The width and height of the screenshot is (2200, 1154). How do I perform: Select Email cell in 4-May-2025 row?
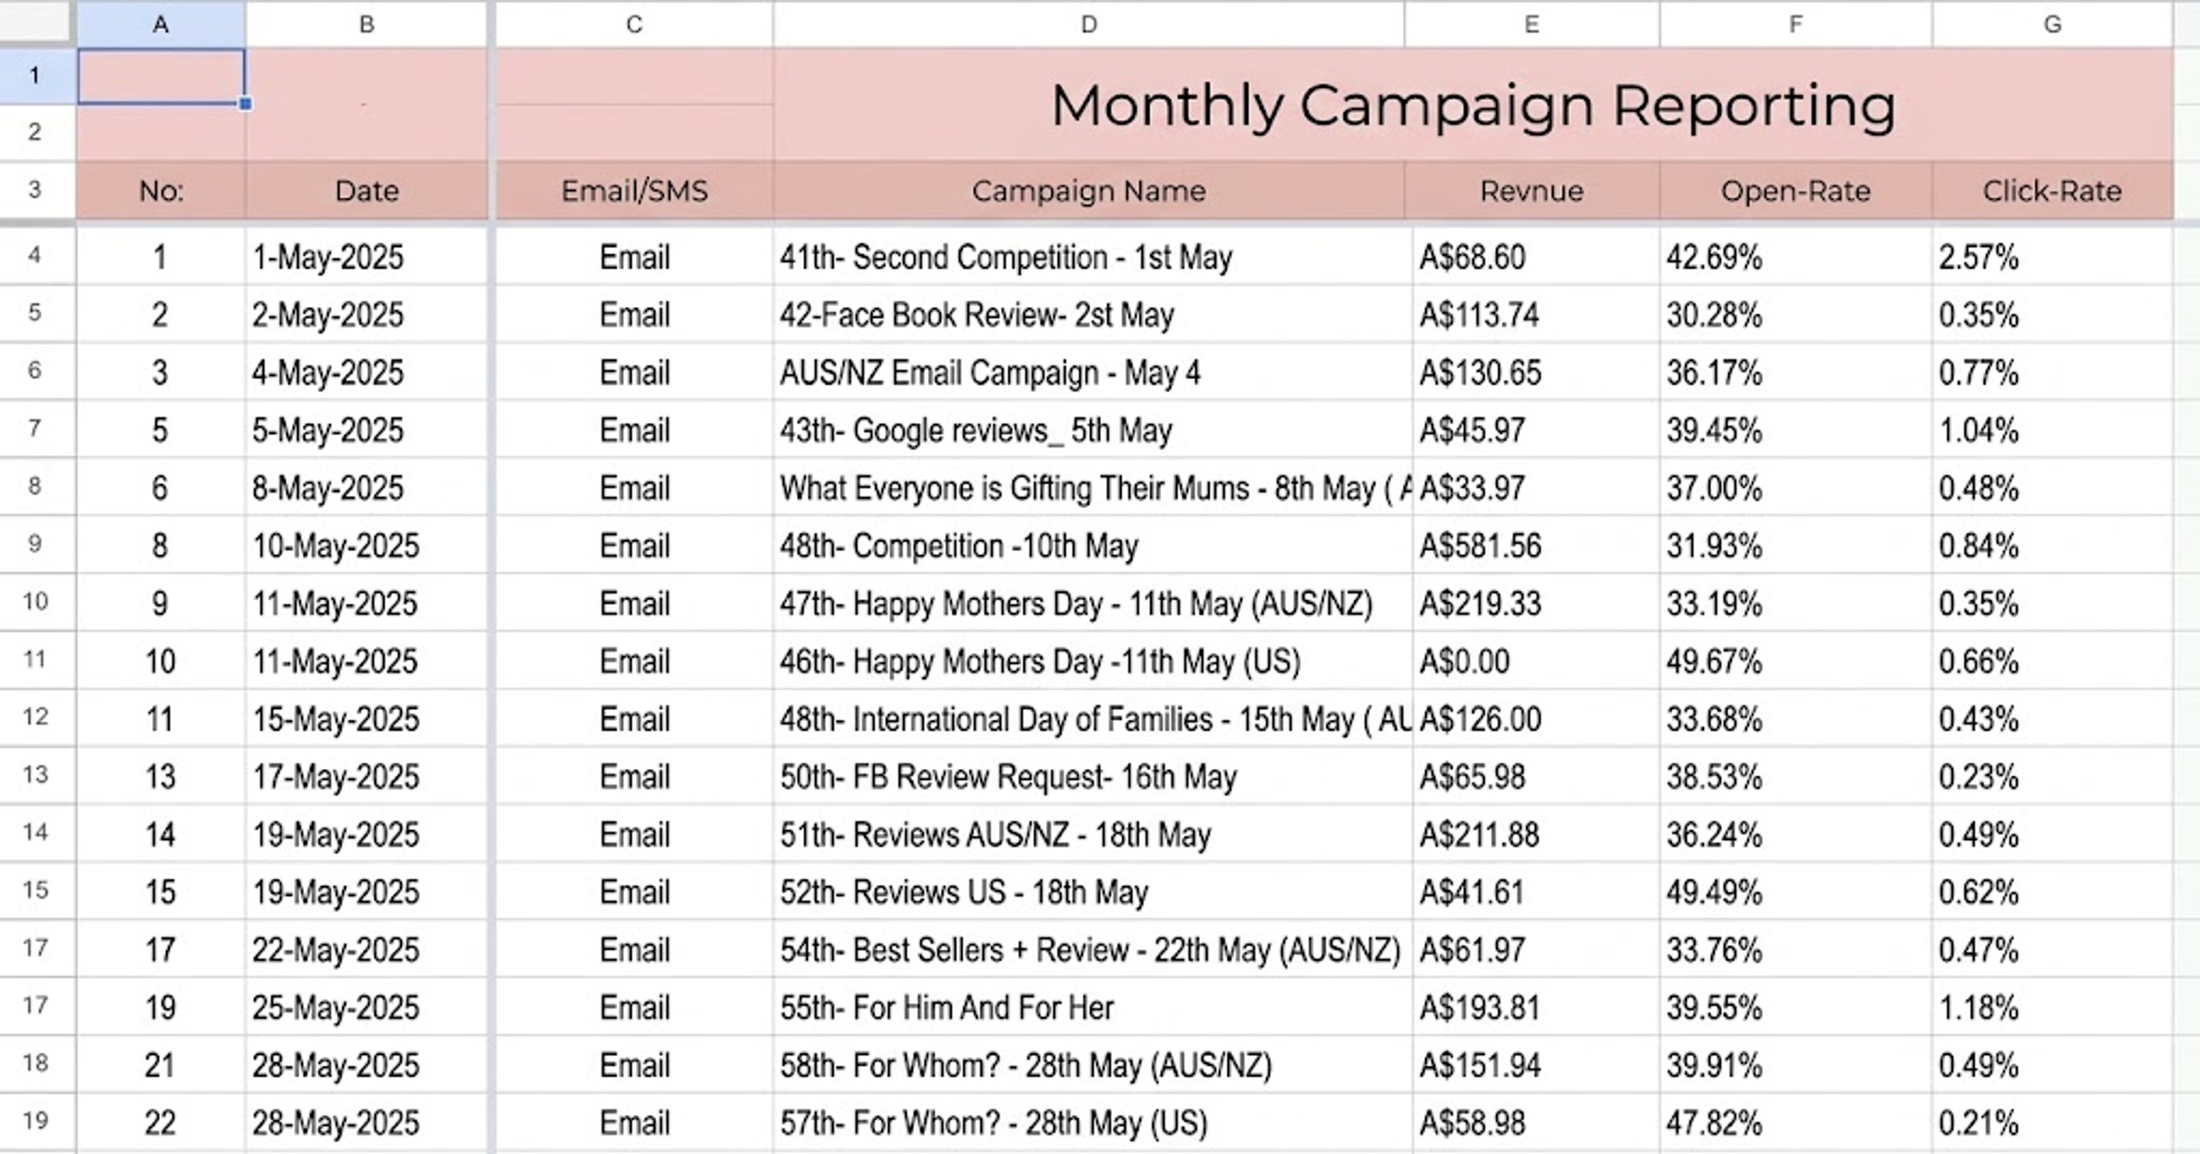[635, 372]
